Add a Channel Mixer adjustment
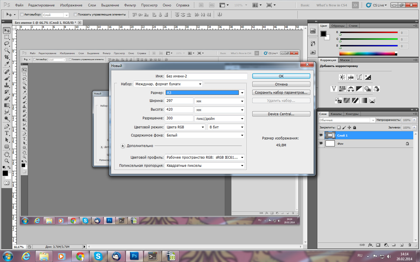The width and height of the screenshot is (420, 262). coord(376,89)
